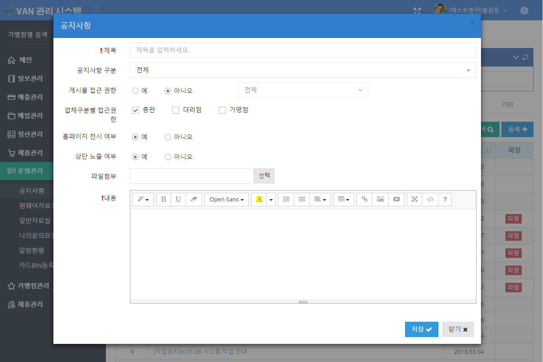Open the paragraph alignment dropdown
Image resolution: width=543 pixels, height=362 pixels.
[320, 200]
